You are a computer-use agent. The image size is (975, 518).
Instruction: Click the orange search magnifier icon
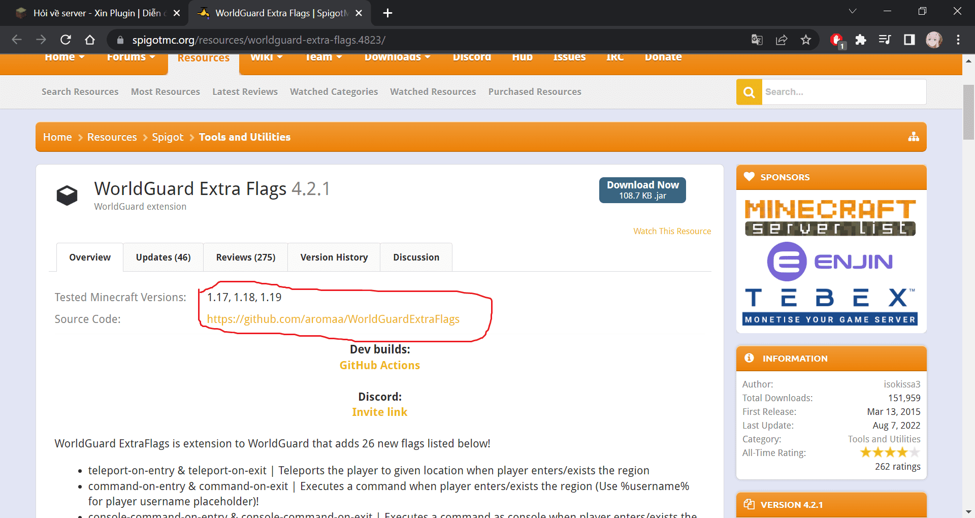749,92
